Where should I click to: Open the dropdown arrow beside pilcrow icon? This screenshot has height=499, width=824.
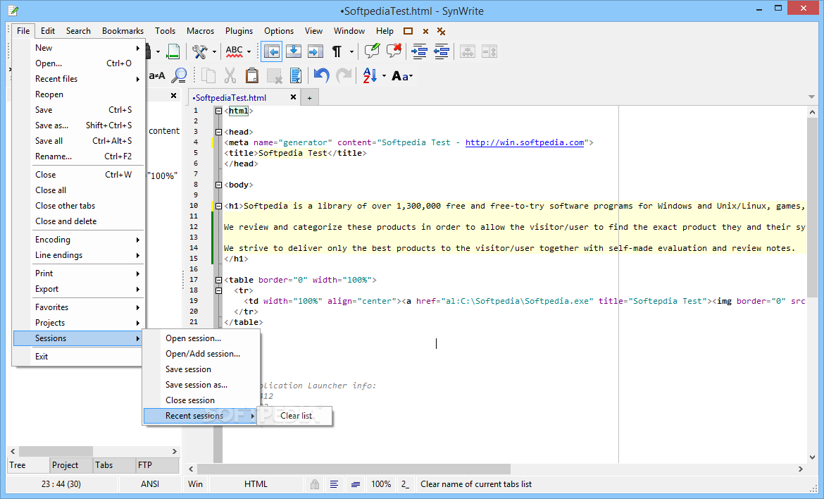351,51
